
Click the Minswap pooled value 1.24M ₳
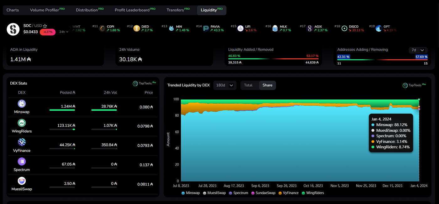click(x=68, y=106)
